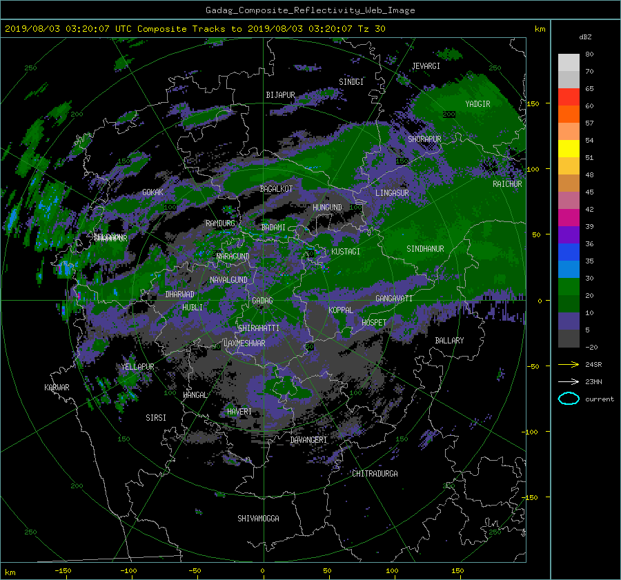Select the HUNGUND label
Screen dimensions: 621x580
pyautogui.click(x=327, y=208)
